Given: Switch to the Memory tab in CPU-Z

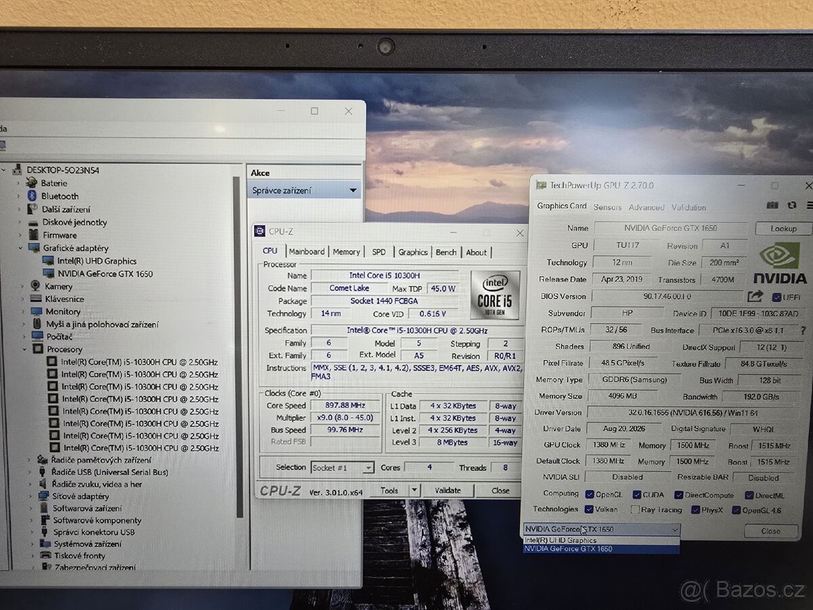Looking at the screenshot, I should (x=346, y=251).
